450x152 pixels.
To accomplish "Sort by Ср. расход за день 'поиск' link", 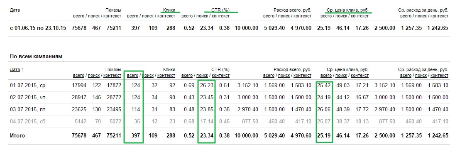I will [x=421, y=75].
